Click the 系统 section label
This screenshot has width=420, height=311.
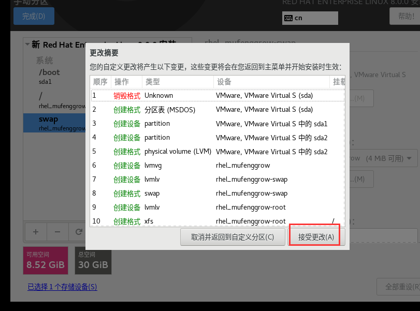pos(45,60)
